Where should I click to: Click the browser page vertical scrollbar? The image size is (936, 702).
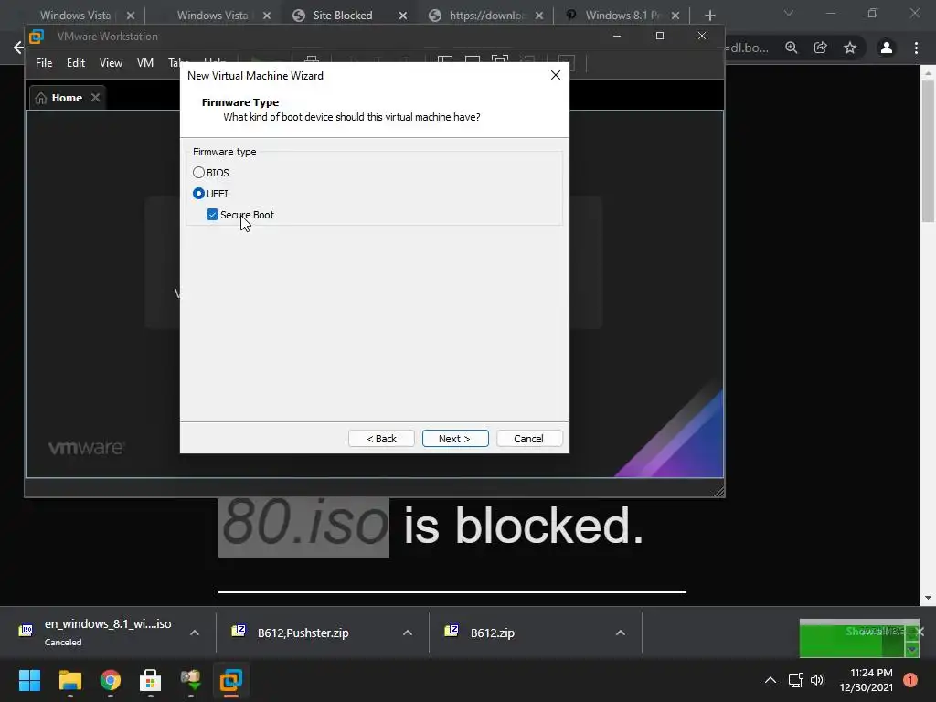click(x=928, y=151)
